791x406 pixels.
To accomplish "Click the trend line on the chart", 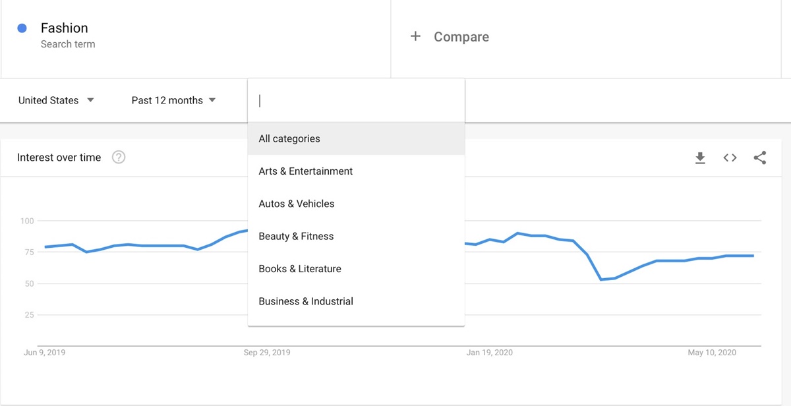I will coord(132,245).
